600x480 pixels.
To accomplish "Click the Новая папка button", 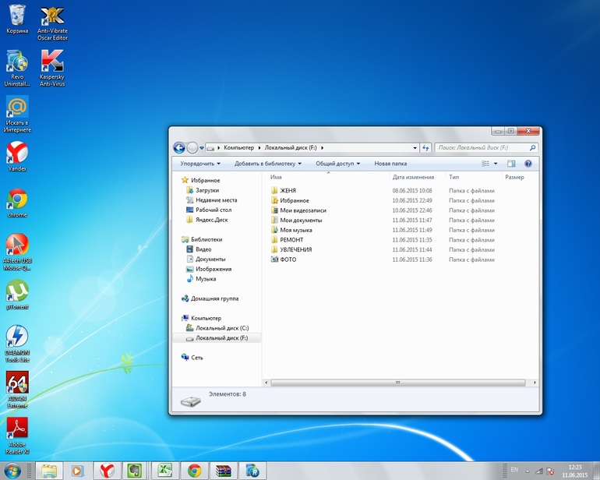I will [x=390, y=164].
